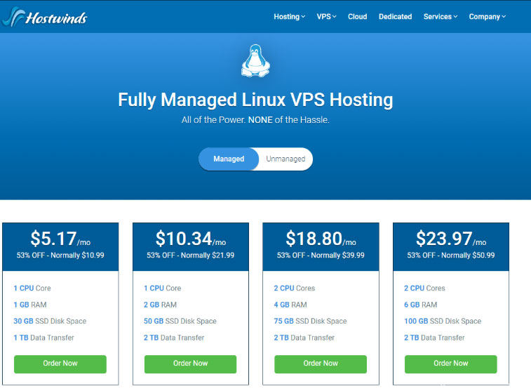
Task: Order Now for the $5.17 plan
Action: [60, 364]
